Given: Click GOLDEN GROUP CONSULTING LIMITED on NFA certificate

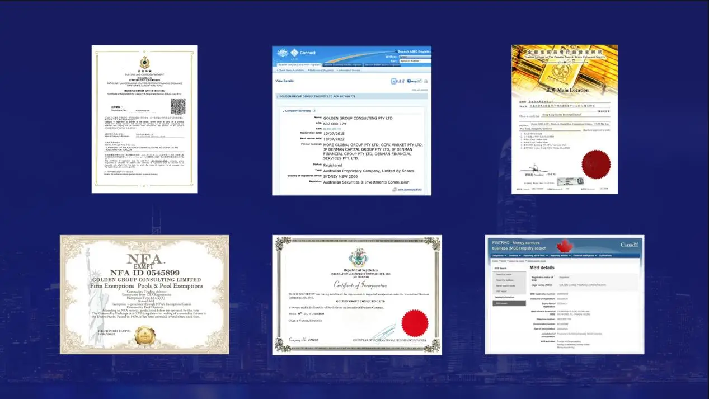Looking at the screenshot, I should pos(146,280).
